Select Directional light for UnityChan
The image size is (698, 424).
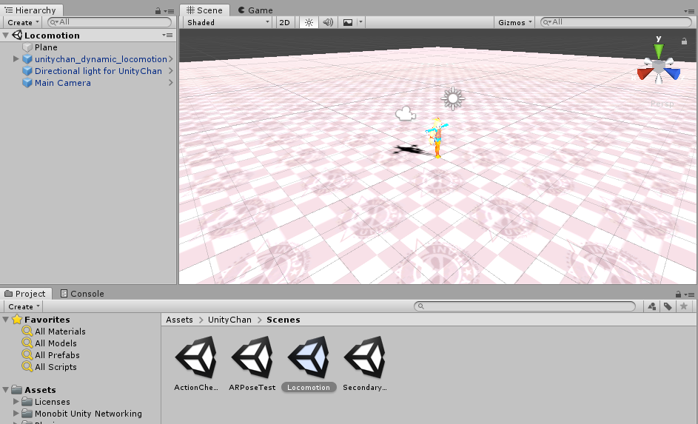(x=98, y=71)
